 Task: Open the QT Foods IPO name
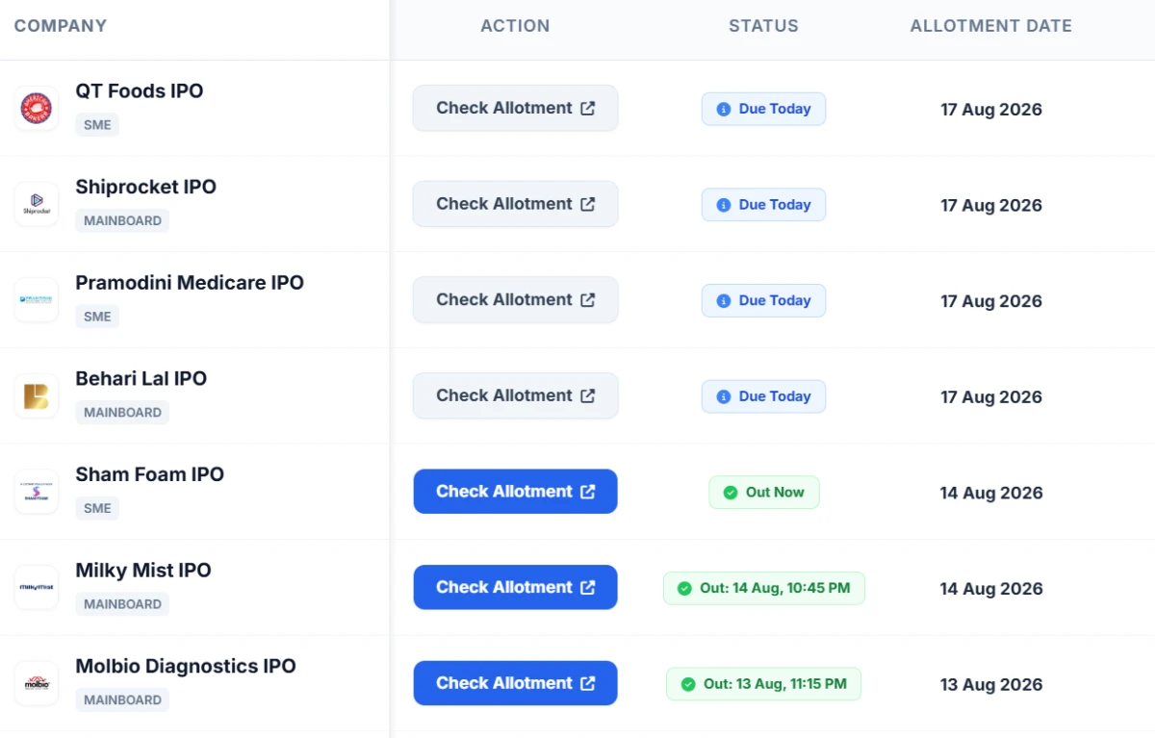(x=140, y=91)
